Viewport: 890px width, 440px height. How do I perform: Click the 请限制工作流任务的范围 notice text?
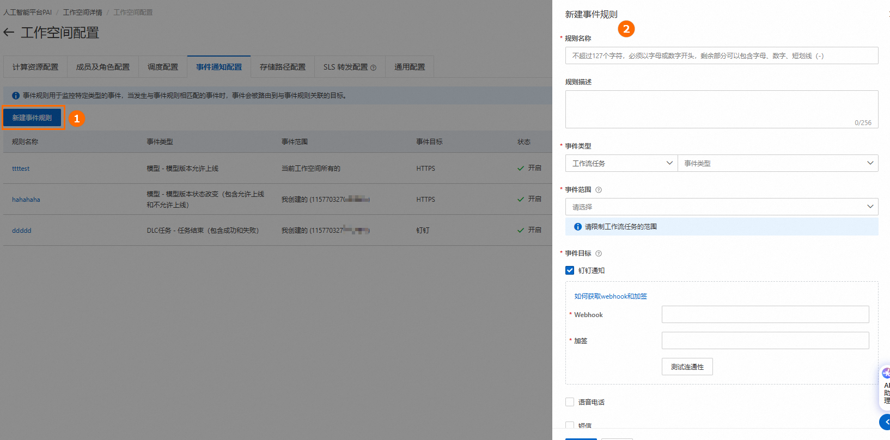[621, 227]
